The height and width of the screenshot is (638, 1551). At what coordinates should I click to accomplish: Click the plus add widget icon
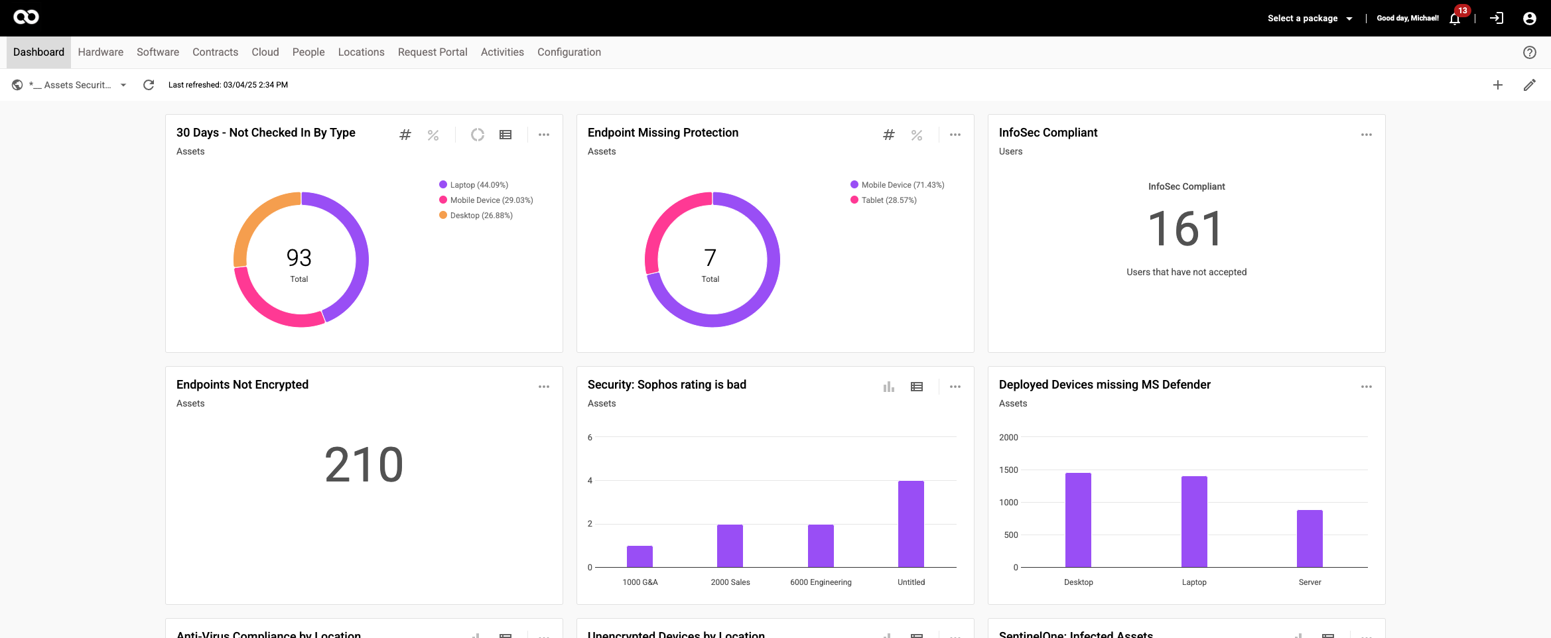point(1498,85)
